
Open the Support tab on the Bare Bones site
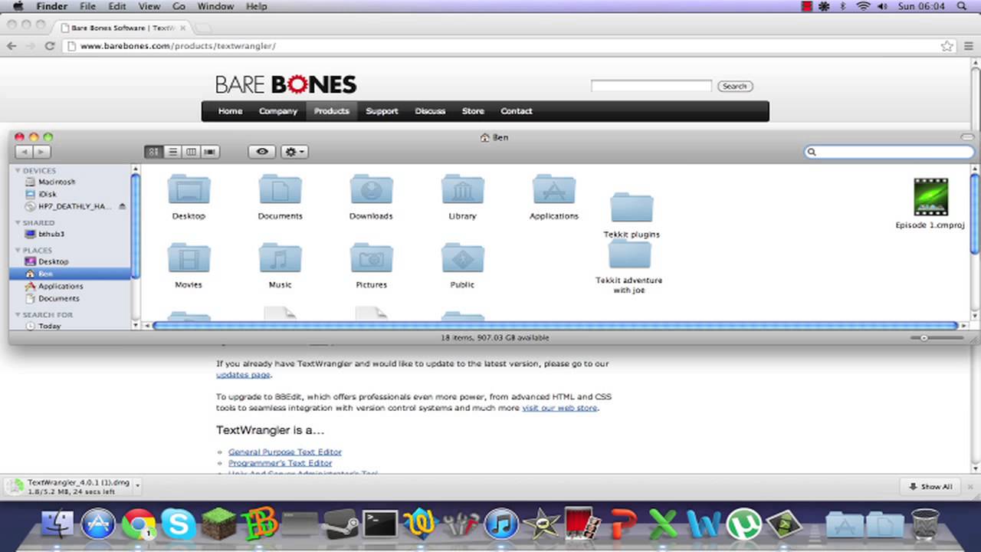coord(382,111)
